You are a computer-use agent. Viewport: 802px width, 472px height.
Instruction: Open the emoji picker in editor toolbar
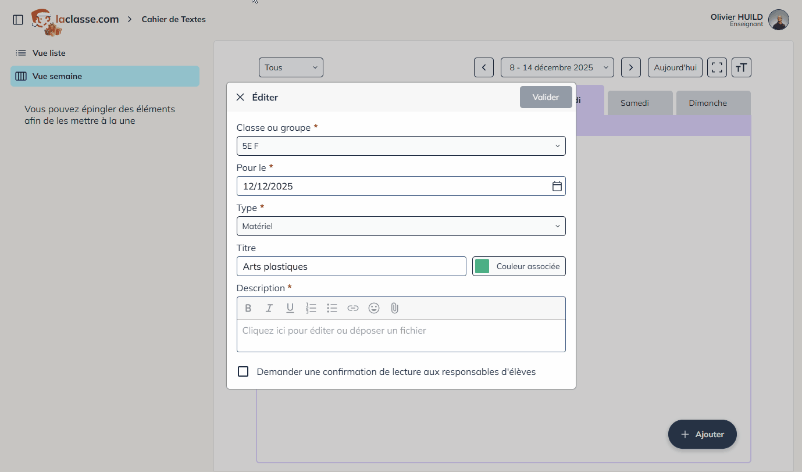pos(374,308)
